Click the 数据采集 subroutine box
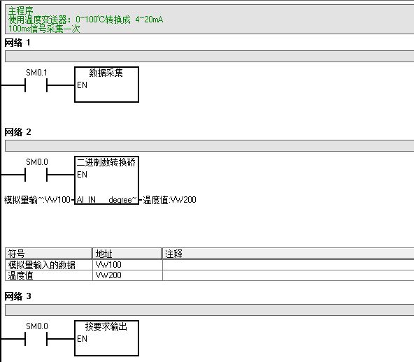 pyautogui.click(x=107, y=85)
